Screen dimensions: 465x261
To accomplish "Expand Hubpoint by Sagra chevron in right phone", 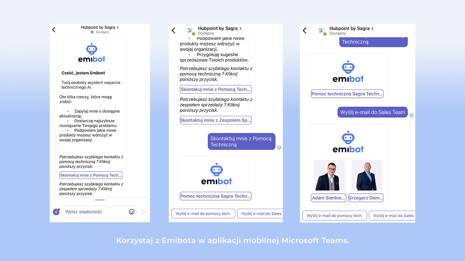I will (x=372, y=29).
